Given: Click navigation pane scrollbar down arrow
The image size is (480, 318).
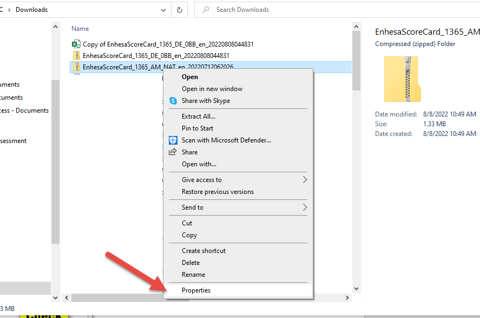Looking at the screenshot, I should [x=55, y=297].
